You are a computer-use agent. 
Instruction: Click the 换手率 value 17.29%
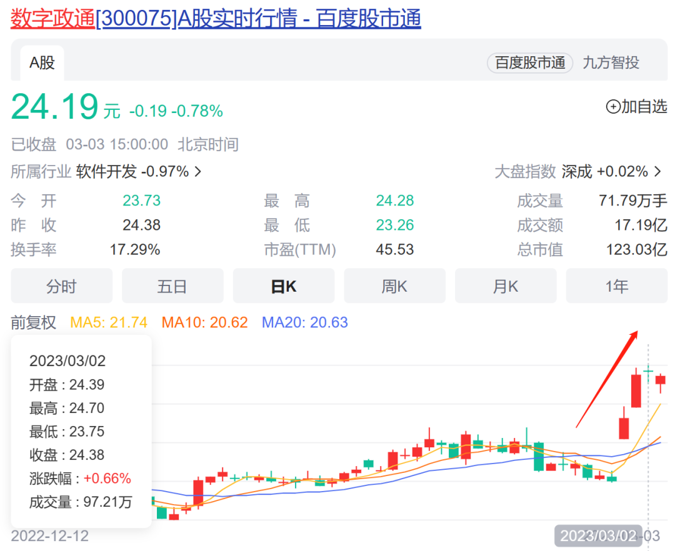click(x=135, y=249)
